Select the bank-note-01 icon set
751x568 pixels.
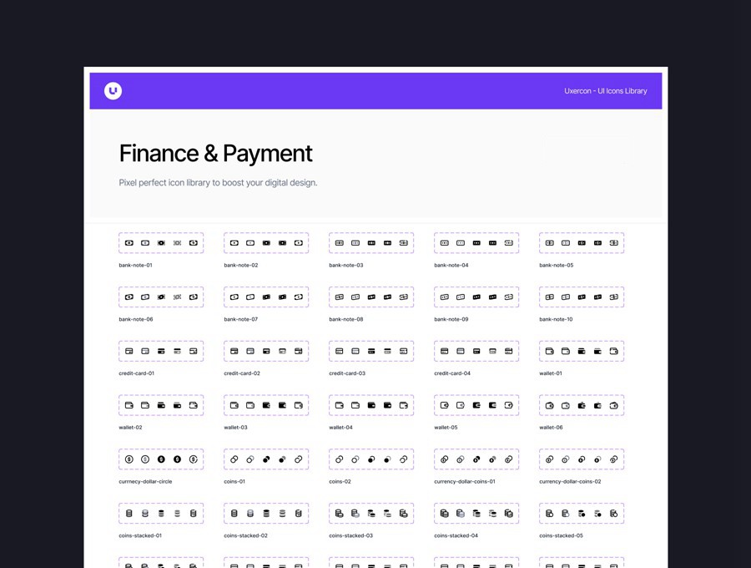click(160, 242)
